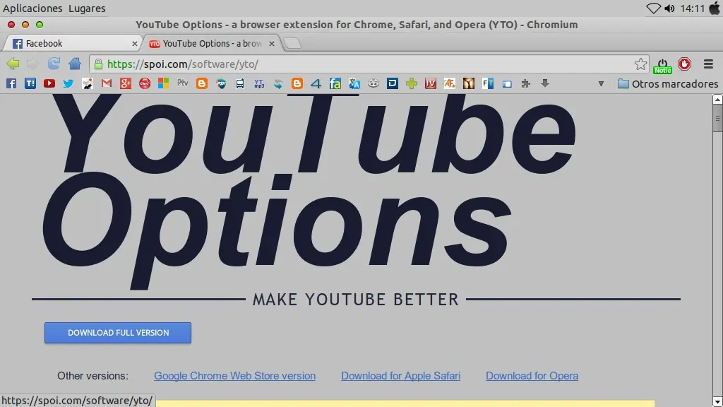
Task: Click the vertical scrollbar thumb
Action: (717, 118)
